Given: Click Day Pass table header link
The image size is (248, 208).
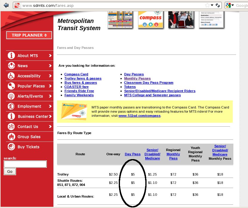Looking at the screenshot, I should [133, 154].
